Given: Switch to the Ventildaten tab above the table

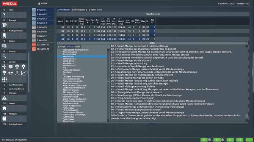Looking at the screenshot, I should (x=64, y=10).
